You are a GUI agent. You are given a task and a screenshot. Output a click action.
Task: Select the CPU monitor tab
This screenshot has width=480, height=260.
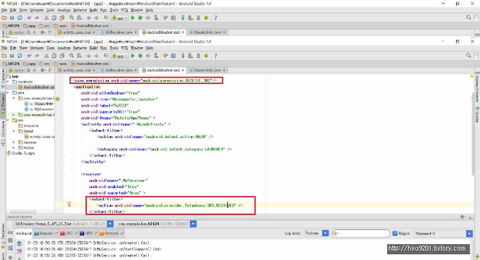[69, 233]
